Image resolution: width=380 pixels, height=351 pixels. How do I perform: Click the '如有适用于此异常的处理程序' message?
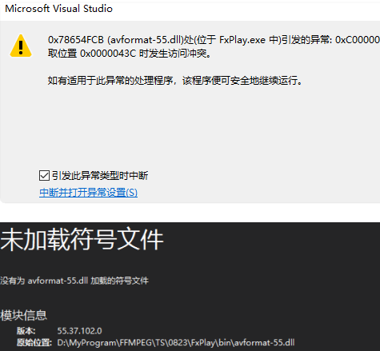[111, 80]
